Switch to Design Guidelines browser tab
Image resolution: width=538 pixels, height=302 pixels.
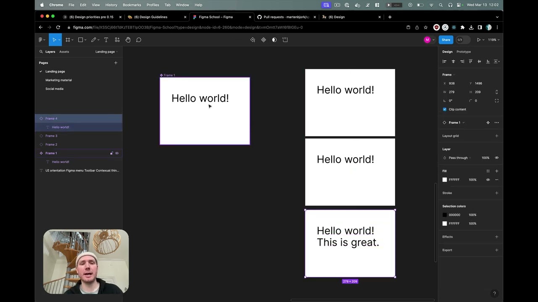[x=156, y=17]
